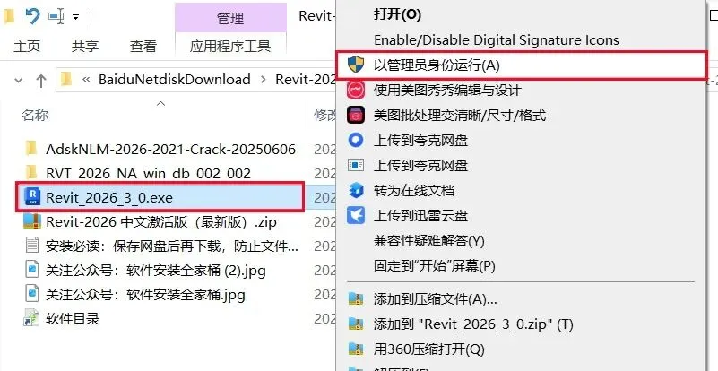Click the shield icon next to 以管理员身份运行

point(356,65)
